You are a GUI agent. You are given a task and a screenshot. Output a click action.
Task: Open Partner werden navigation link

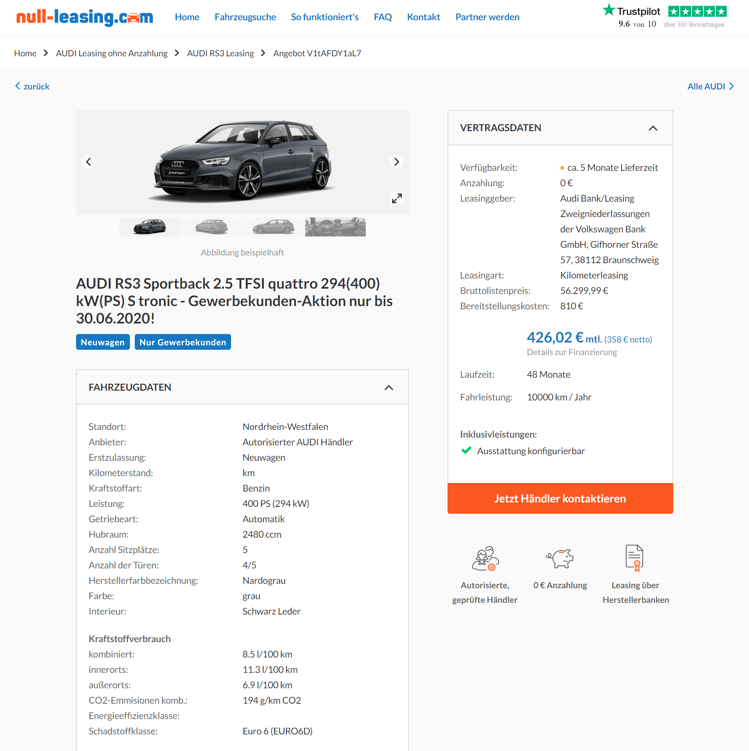487,17
